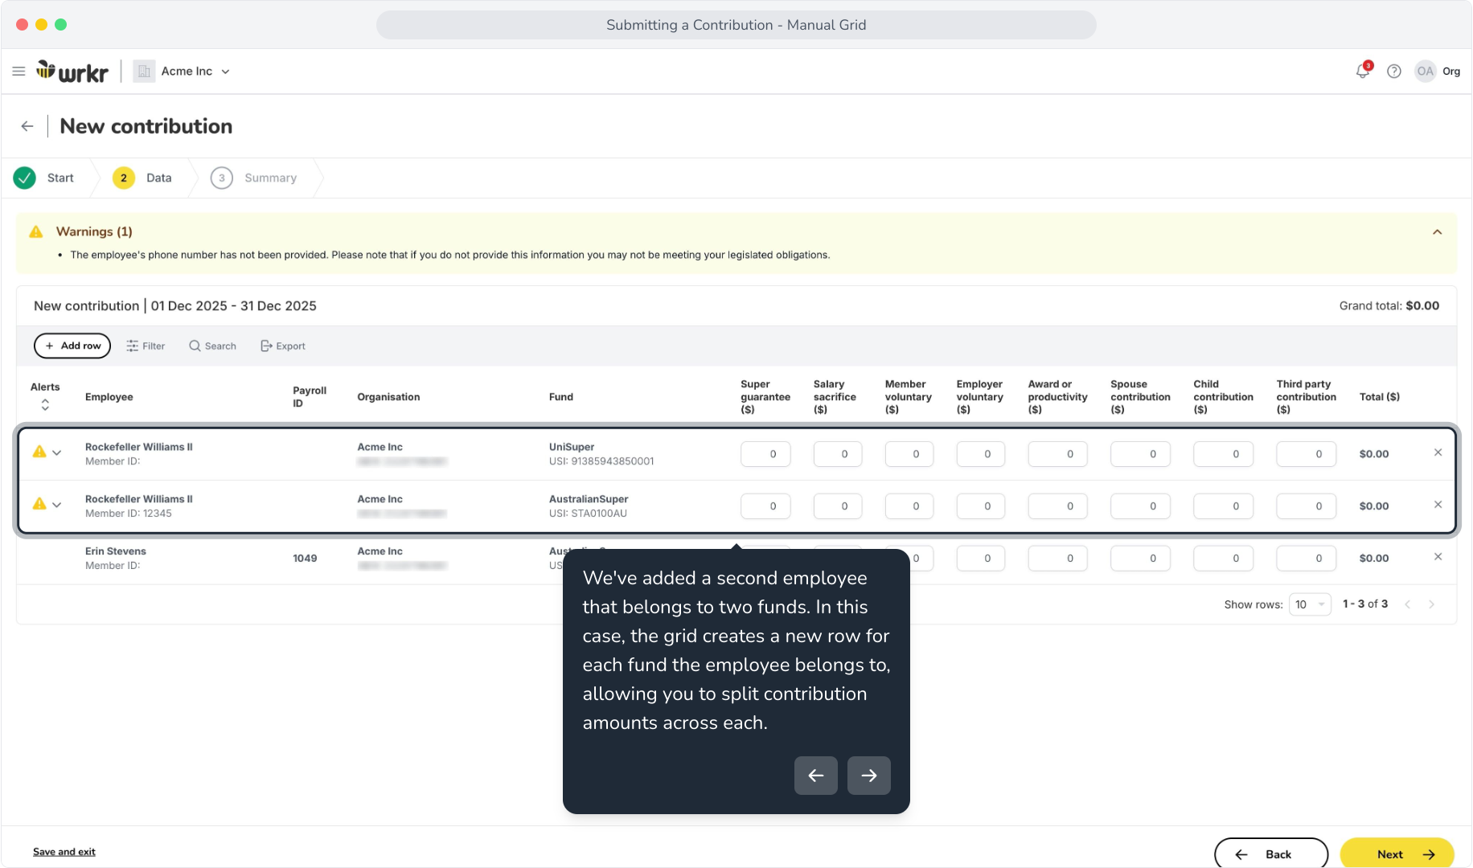Click the green Start step checkmark
Image resolution: width=1473 pixels, height=868 pixels.
point(25,178)
